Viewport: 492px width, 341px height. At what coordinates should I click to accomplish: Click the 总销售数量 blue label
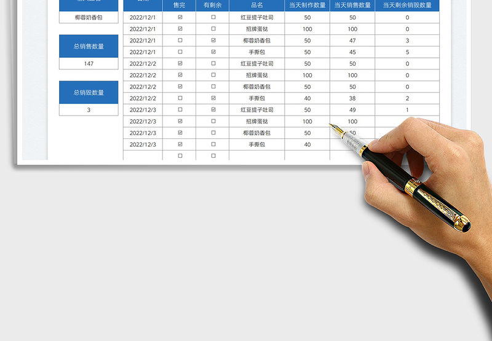89,46
